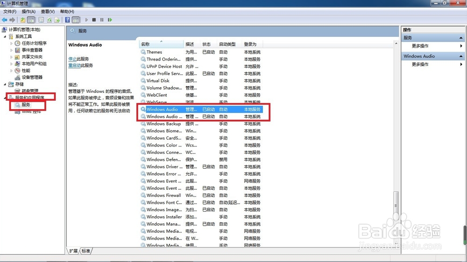This screenshot has width=467, height=262.
Task: Open the 文件(F) menu
Action: click(x=10, y=11)
